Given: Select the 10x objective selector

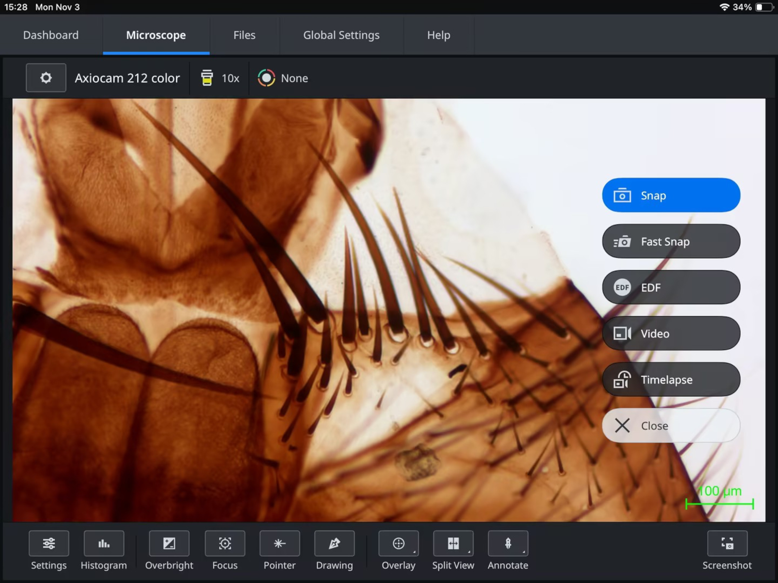Looking at the screenshot, I should (220, 78).
